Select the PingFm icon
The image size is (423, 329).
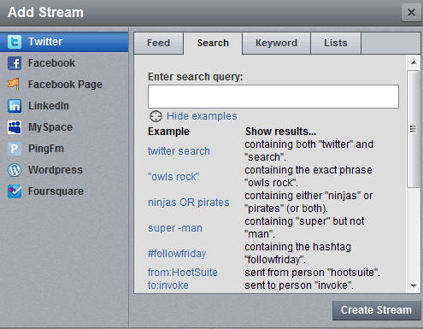coord(15,149)
